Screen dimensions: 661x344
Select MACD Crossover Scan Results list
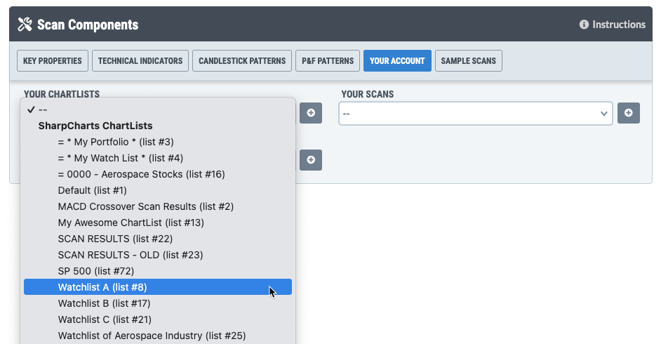tap(146, 206)
